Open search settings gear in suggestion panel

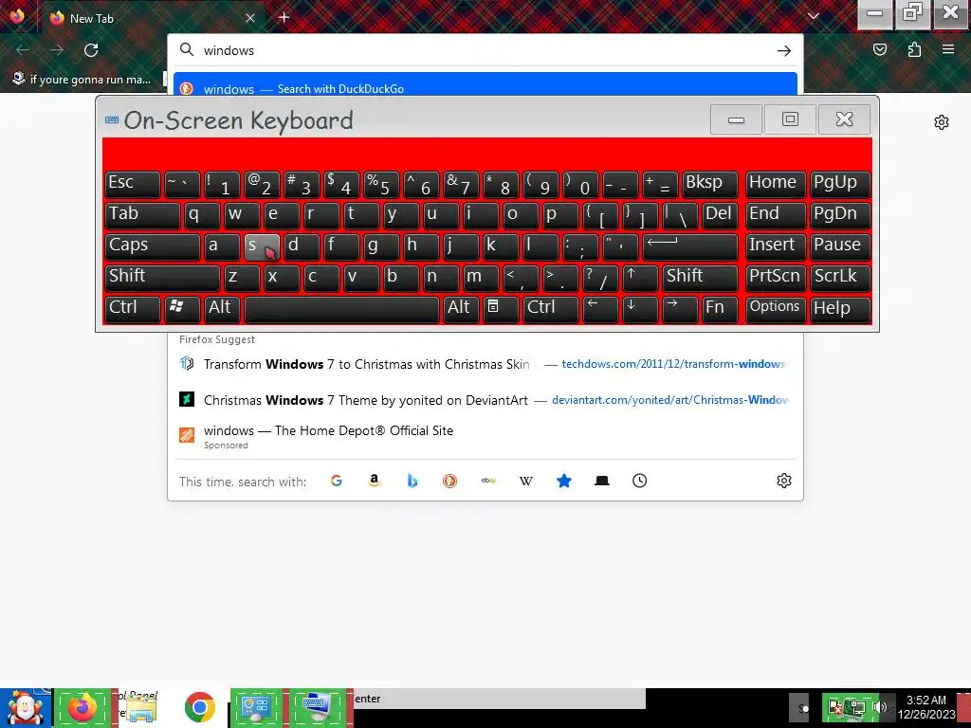pos(784,481)
